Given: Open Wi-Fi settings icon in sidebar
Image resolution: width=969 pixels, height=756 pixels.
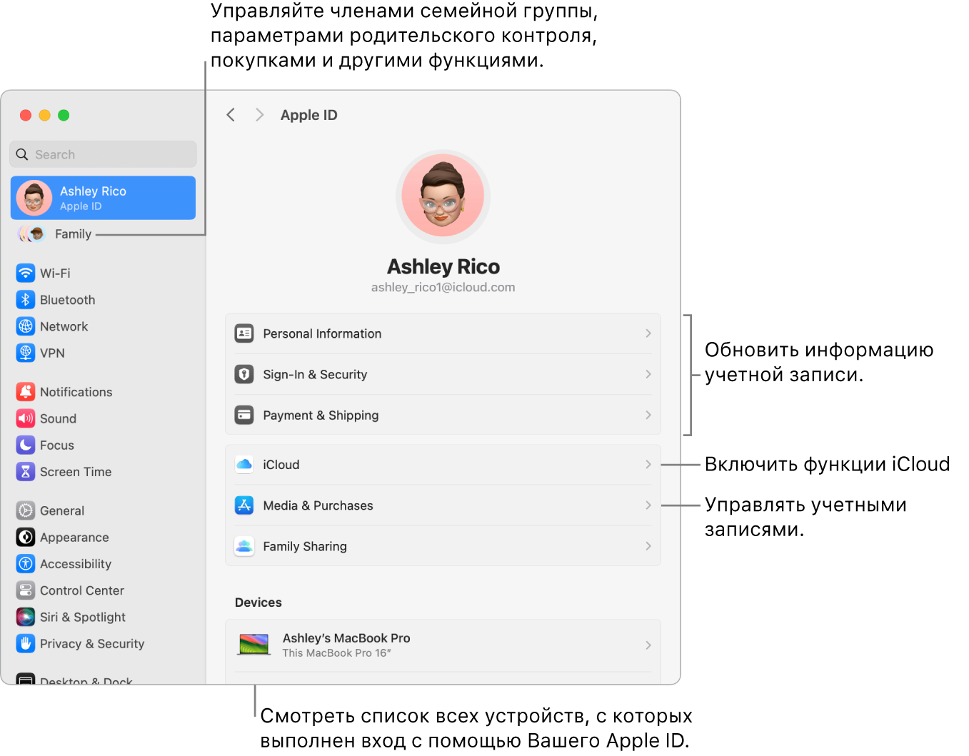Looking at the screenshot, I should (26, 273).
